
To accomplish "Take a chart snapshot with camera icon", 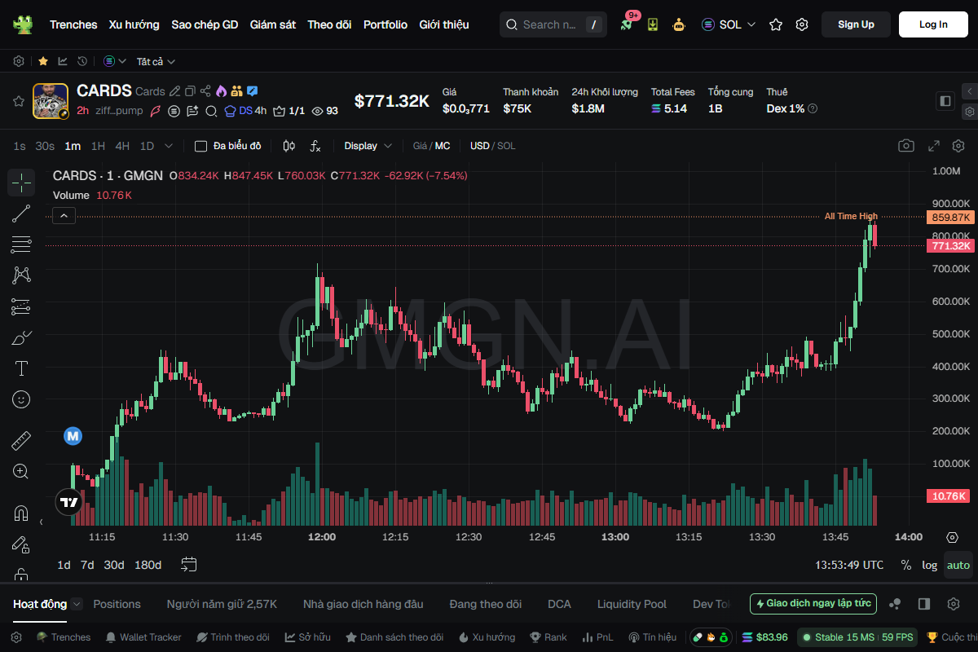I will [905, 146].
